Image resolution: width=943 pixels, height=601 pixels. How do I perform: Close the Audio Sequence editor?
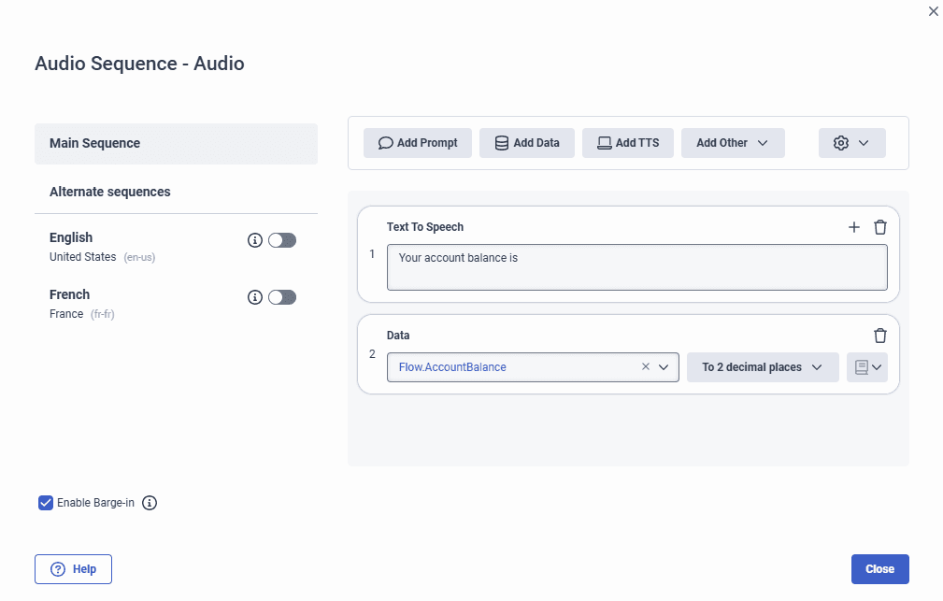tap(879, 568)
